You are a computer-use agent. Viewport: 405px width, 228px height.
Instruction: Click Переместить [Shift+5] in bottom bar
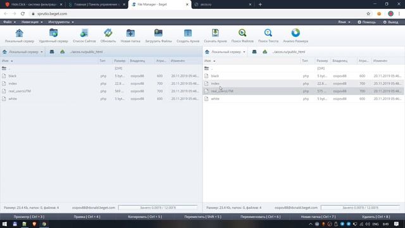pyautogui.click(x=202, y=217)
